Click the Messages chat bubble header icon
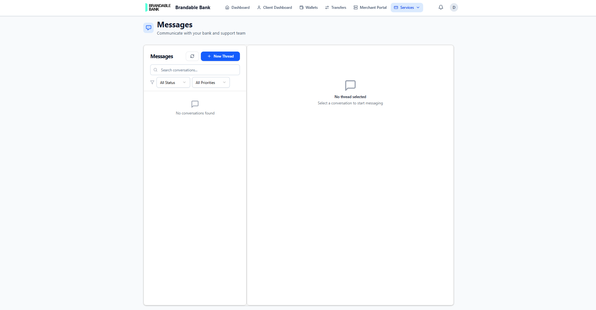 click(149, 28)
